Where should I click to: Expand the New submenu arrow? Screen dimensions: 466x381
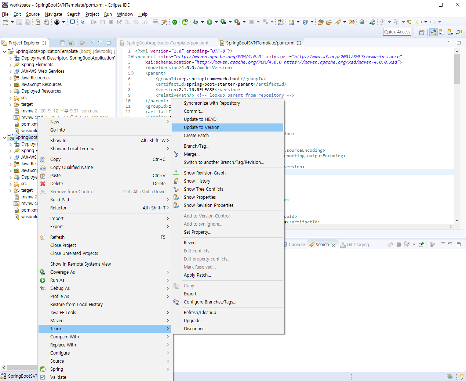pos(168,122)
